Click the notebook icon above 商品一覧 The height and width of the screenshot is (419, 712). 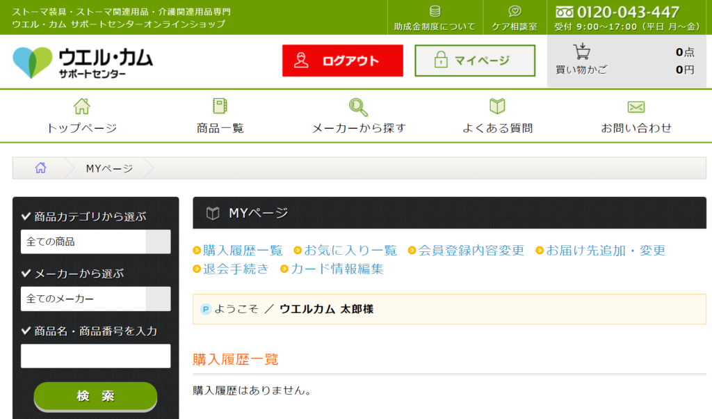[x=220, y=106]
